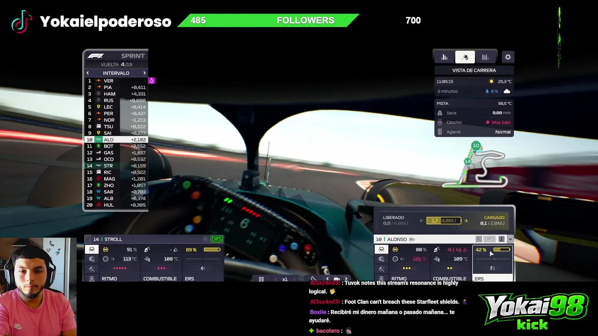Select HUL row in standings
The height and width of the screenshot is (336, 598).
coord(115,205)
